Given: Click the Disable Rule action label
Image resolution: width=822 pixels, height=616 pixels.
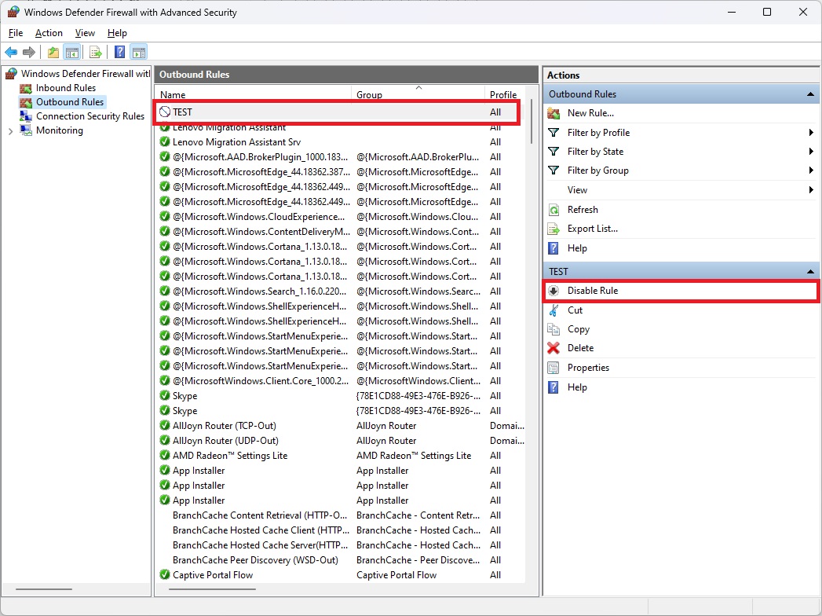Looking at the screenshot, I should pos(593,291).
